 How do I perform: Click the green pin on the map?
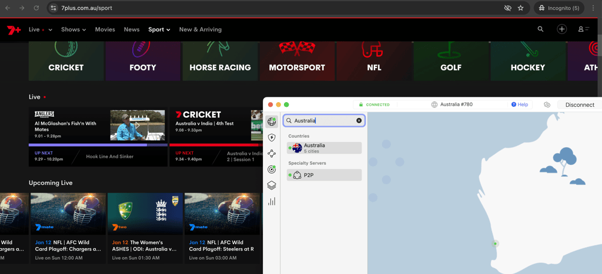[x=495, y=243]
